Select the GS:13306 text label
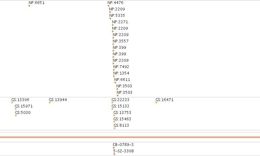 [20, 100]
